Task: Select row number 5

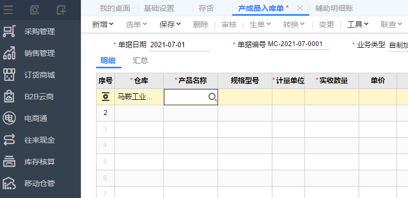Action: click(x=105, y=162)
